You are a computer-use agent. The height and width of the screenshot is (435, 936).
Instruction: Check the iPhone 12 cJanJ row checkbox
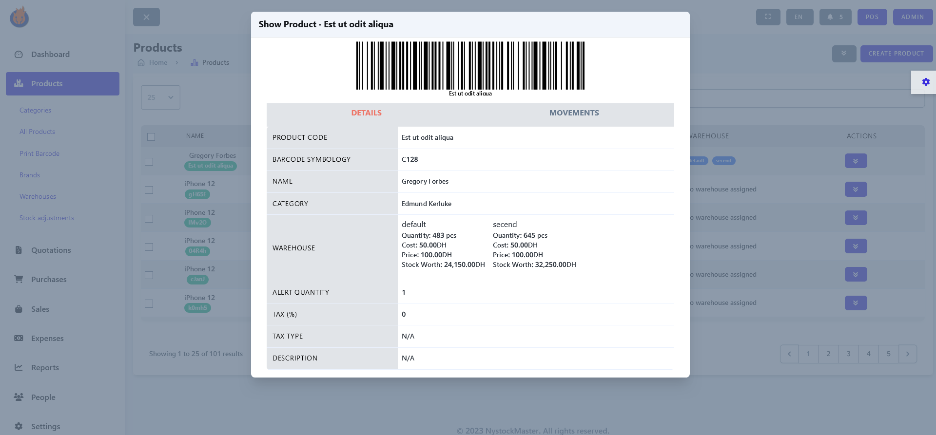coord(149,275)
